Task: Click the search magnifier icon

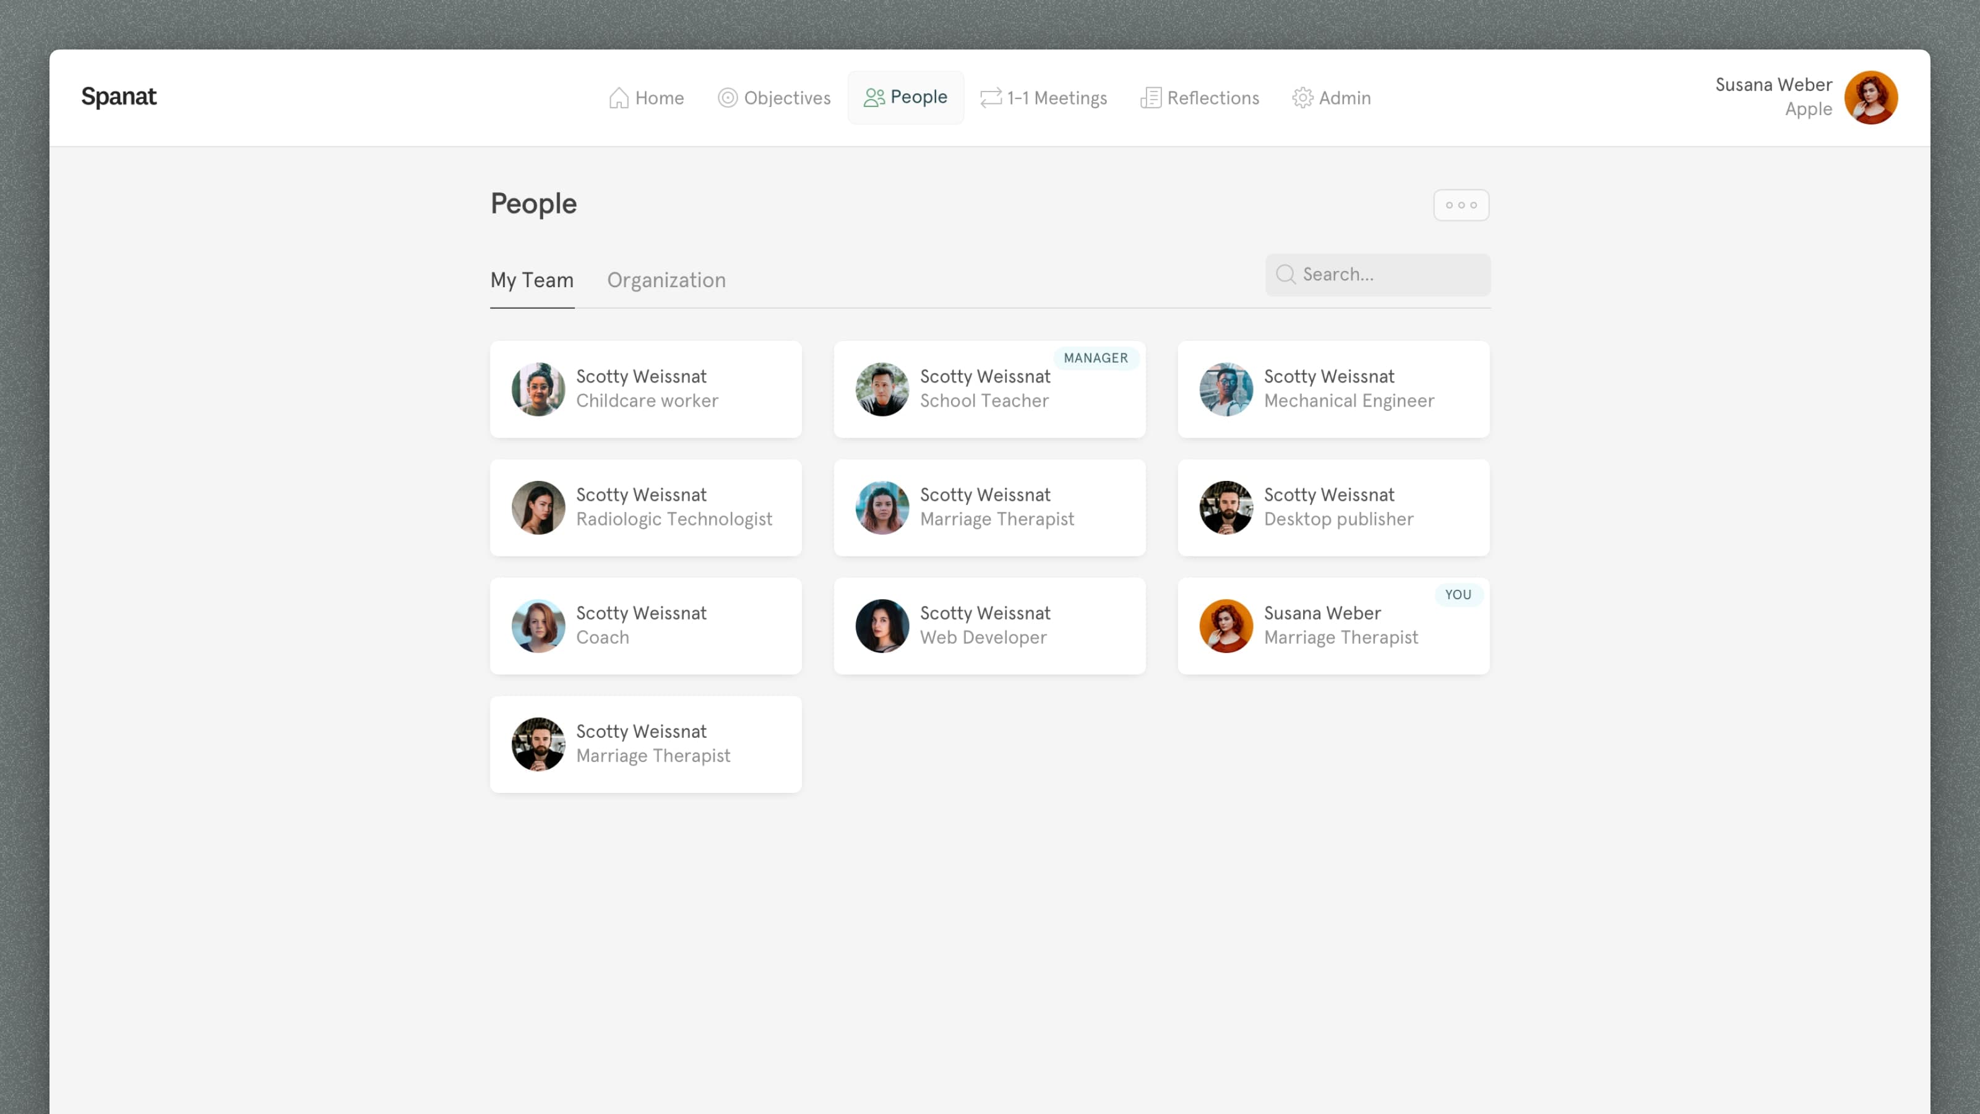Action: [x=1285, y=274]
